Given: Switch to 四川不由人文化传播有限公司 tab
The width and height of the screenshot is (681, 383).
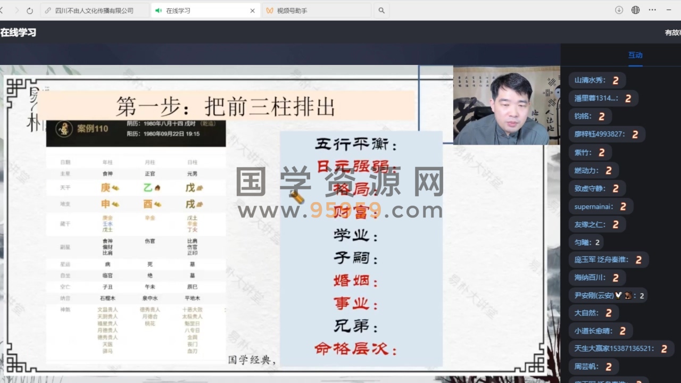Looking at the screenshot, I should tap(94, 11).
